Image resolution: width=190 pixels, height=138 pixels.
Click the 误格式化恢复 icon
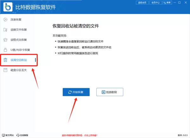(x=5, y=40)
